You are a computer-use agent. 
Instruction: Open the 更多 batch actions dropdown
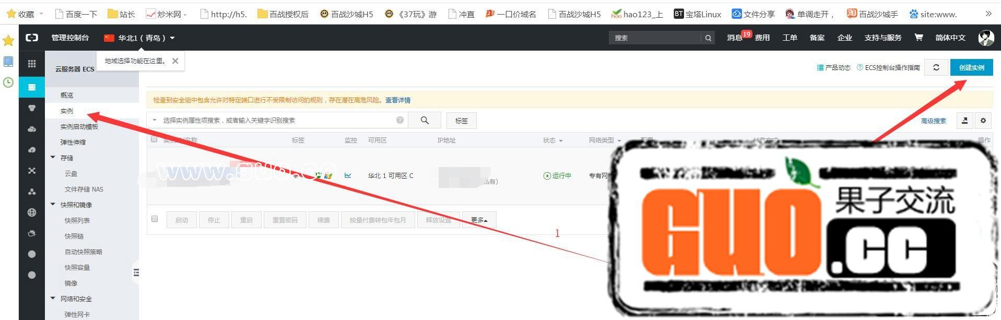(x=479, y=220)
